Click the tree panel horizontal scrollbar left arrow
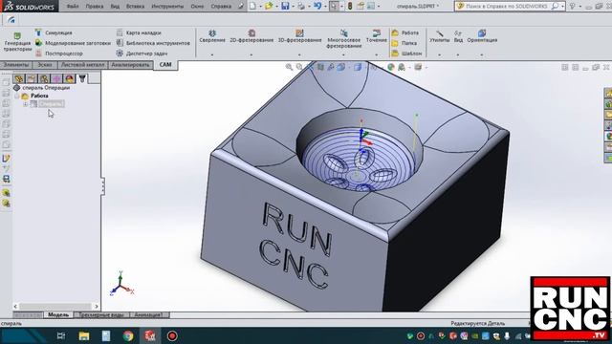The height and width of the screenshot is (344, 612). tap(15, 307)
